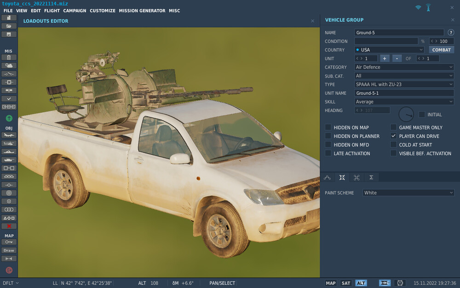
Task: Open the save mission disk icon
Action: click(9, 34)
